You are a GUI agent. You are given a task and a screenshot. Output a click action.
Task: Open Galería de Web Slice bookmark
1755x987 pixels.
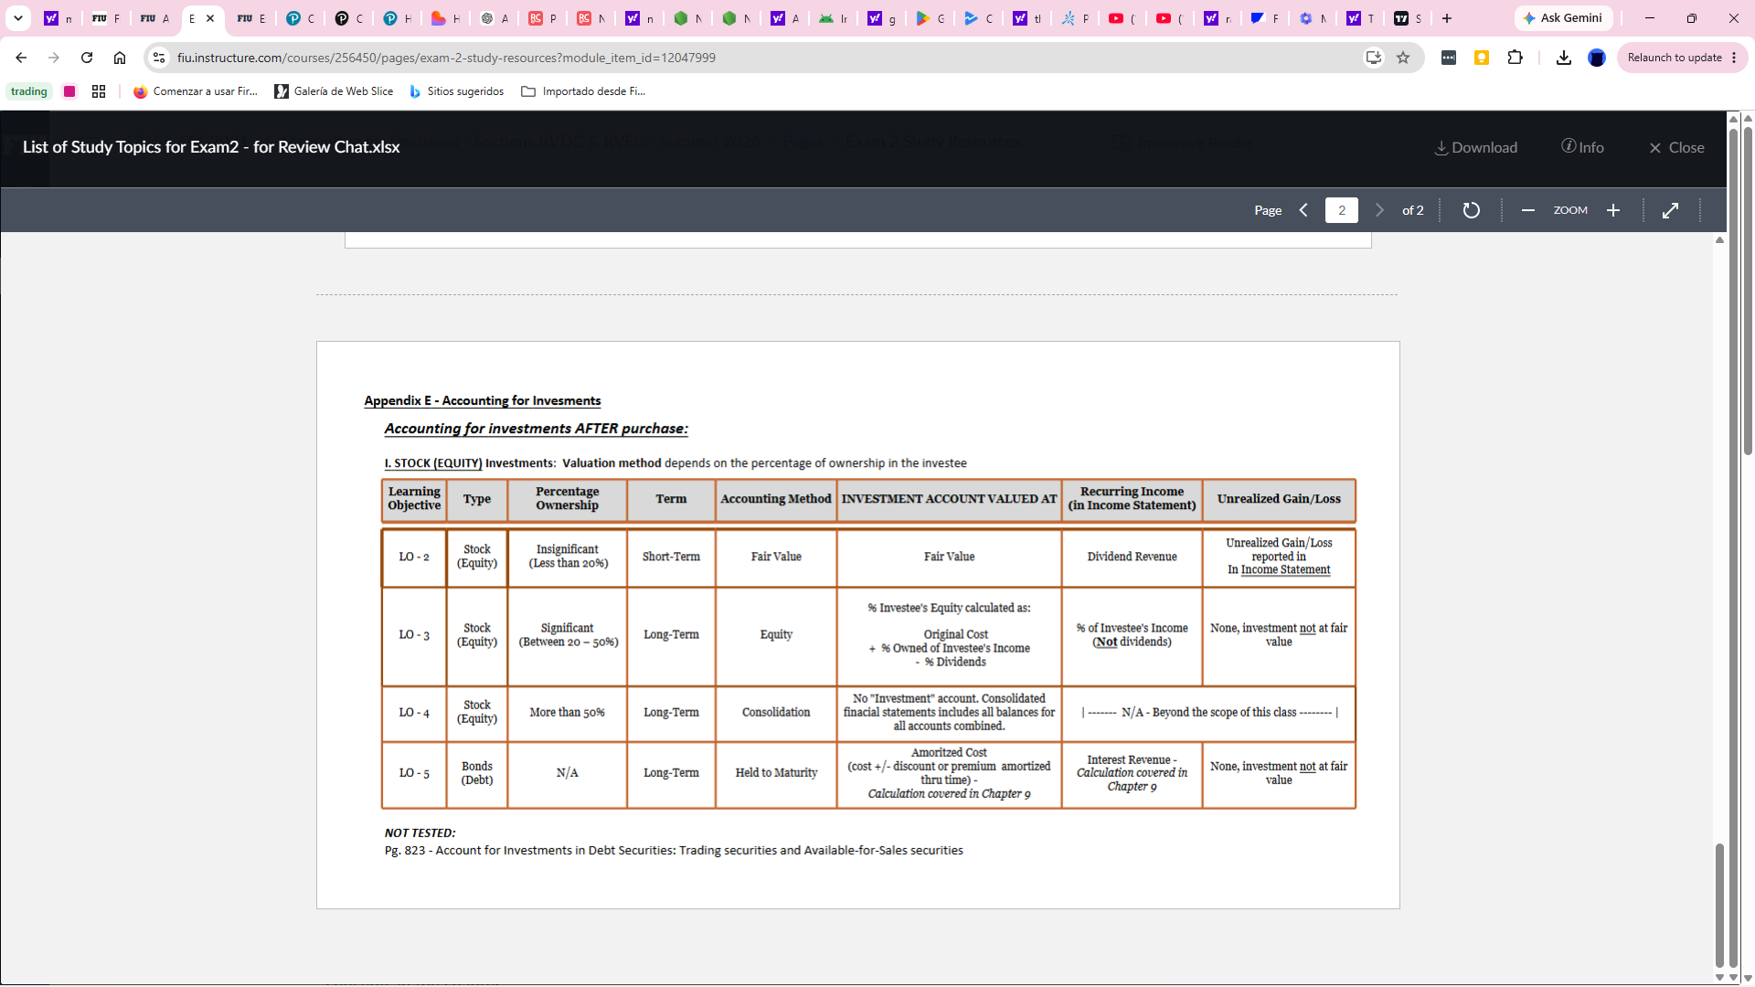[335, 91]
